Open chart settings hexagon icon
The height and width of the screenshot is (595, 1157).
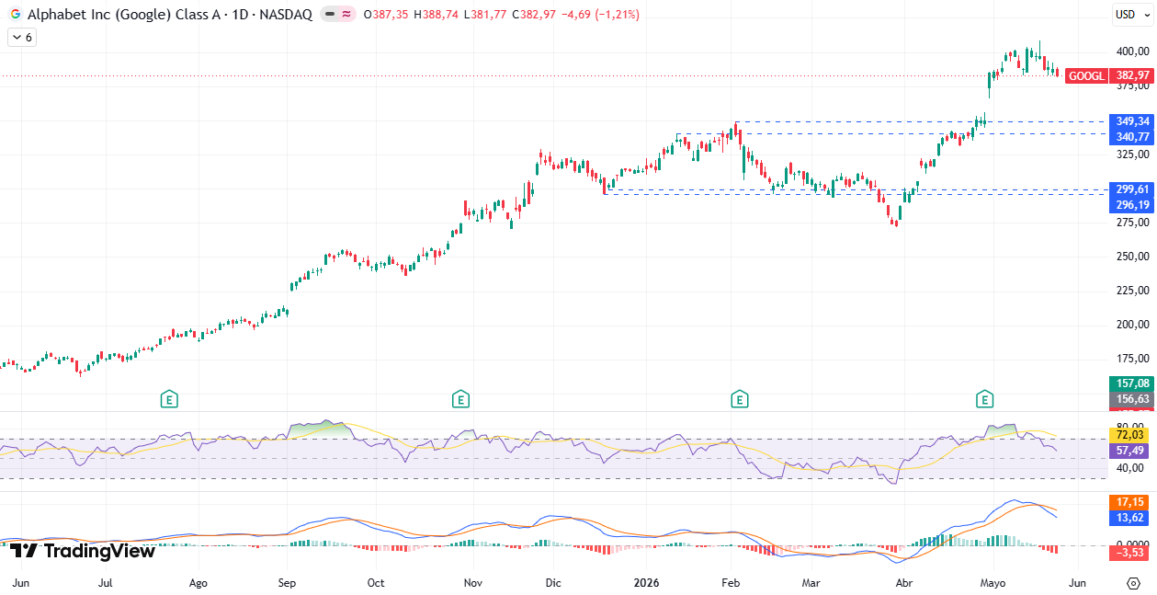(x=1134, y=583)
